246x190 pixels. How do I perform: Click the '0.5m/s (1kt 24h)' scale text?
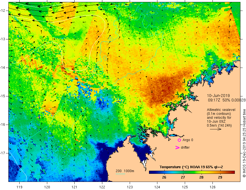pos(219,125)
